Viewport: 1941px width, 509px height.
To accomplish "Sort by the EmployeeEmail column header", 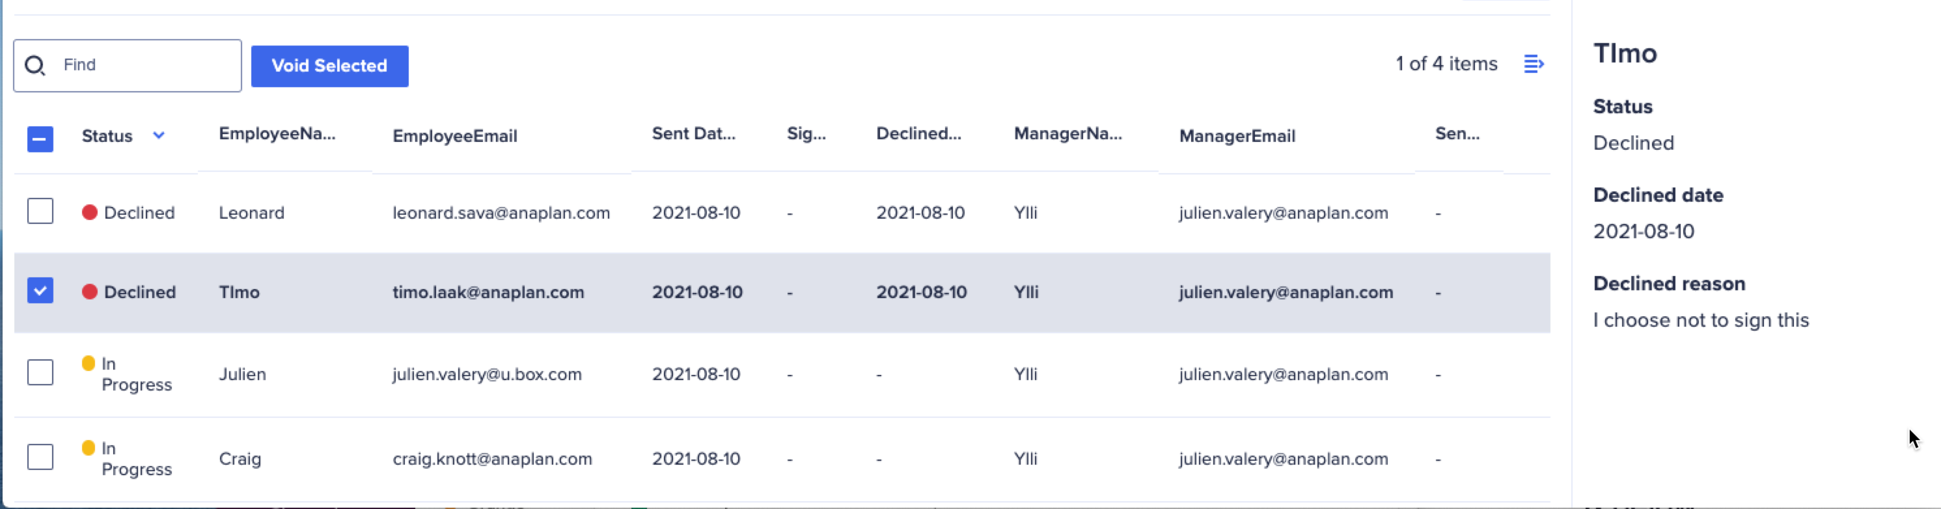I will [x=454, y=136].
